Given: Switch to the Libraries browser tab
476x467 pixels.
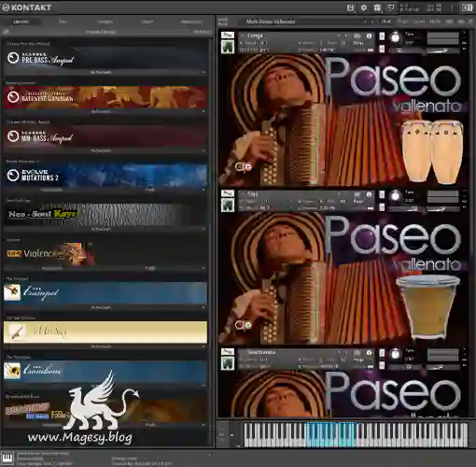Looking at the screenshot, I should 21,21.
